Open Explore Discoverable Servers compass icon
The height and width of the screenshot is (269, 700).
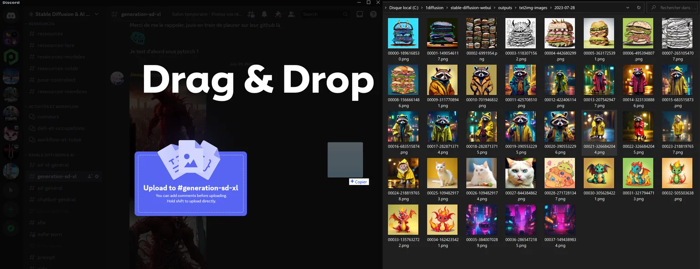point(11,229)
